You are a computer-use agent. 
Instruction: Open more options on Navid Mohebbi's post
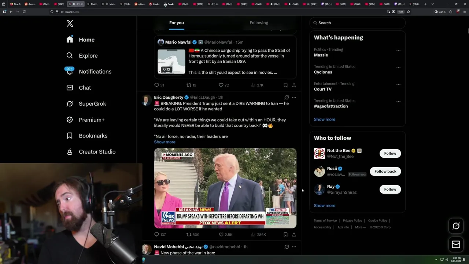click(x=294, y=247)
